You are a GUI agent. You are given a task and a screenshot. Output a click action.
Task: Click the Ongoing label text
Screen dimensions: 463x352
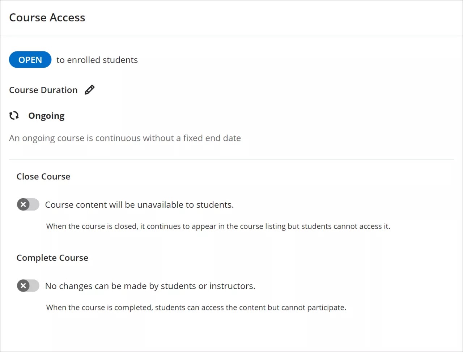pyautogui.click(x=46, y=115)
